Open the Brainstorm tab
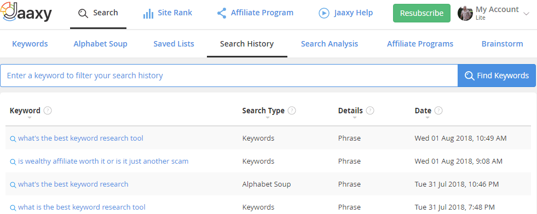 503,44
